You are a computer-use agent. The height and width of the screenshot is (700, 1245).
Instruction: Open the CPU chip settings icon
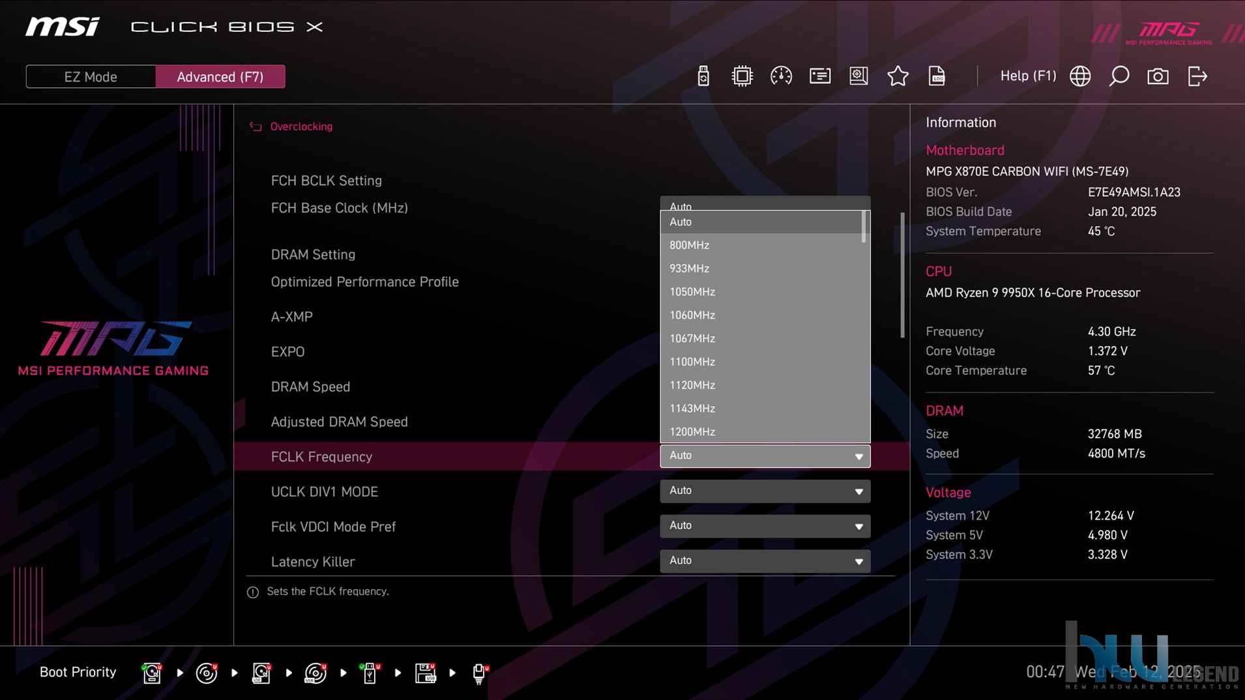coord(742,76)
